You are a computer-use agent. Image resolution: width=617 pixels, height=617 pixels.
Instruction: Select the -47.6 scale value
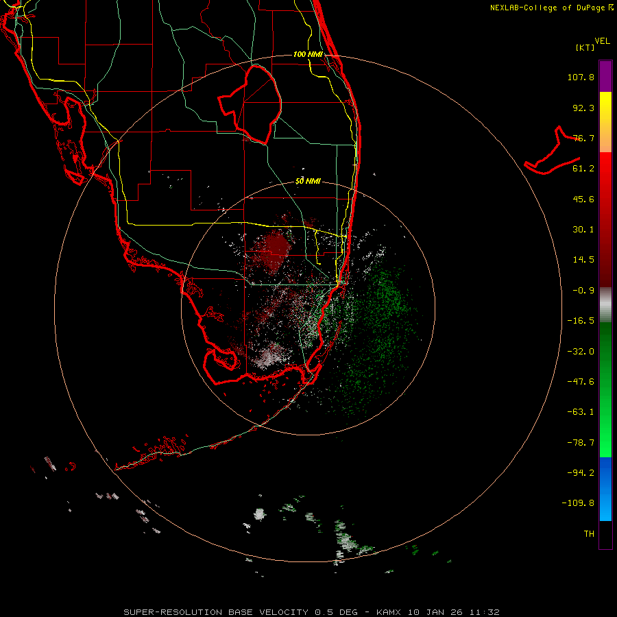(581, 382)
